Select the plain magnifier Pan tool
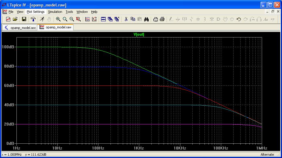 65,19
